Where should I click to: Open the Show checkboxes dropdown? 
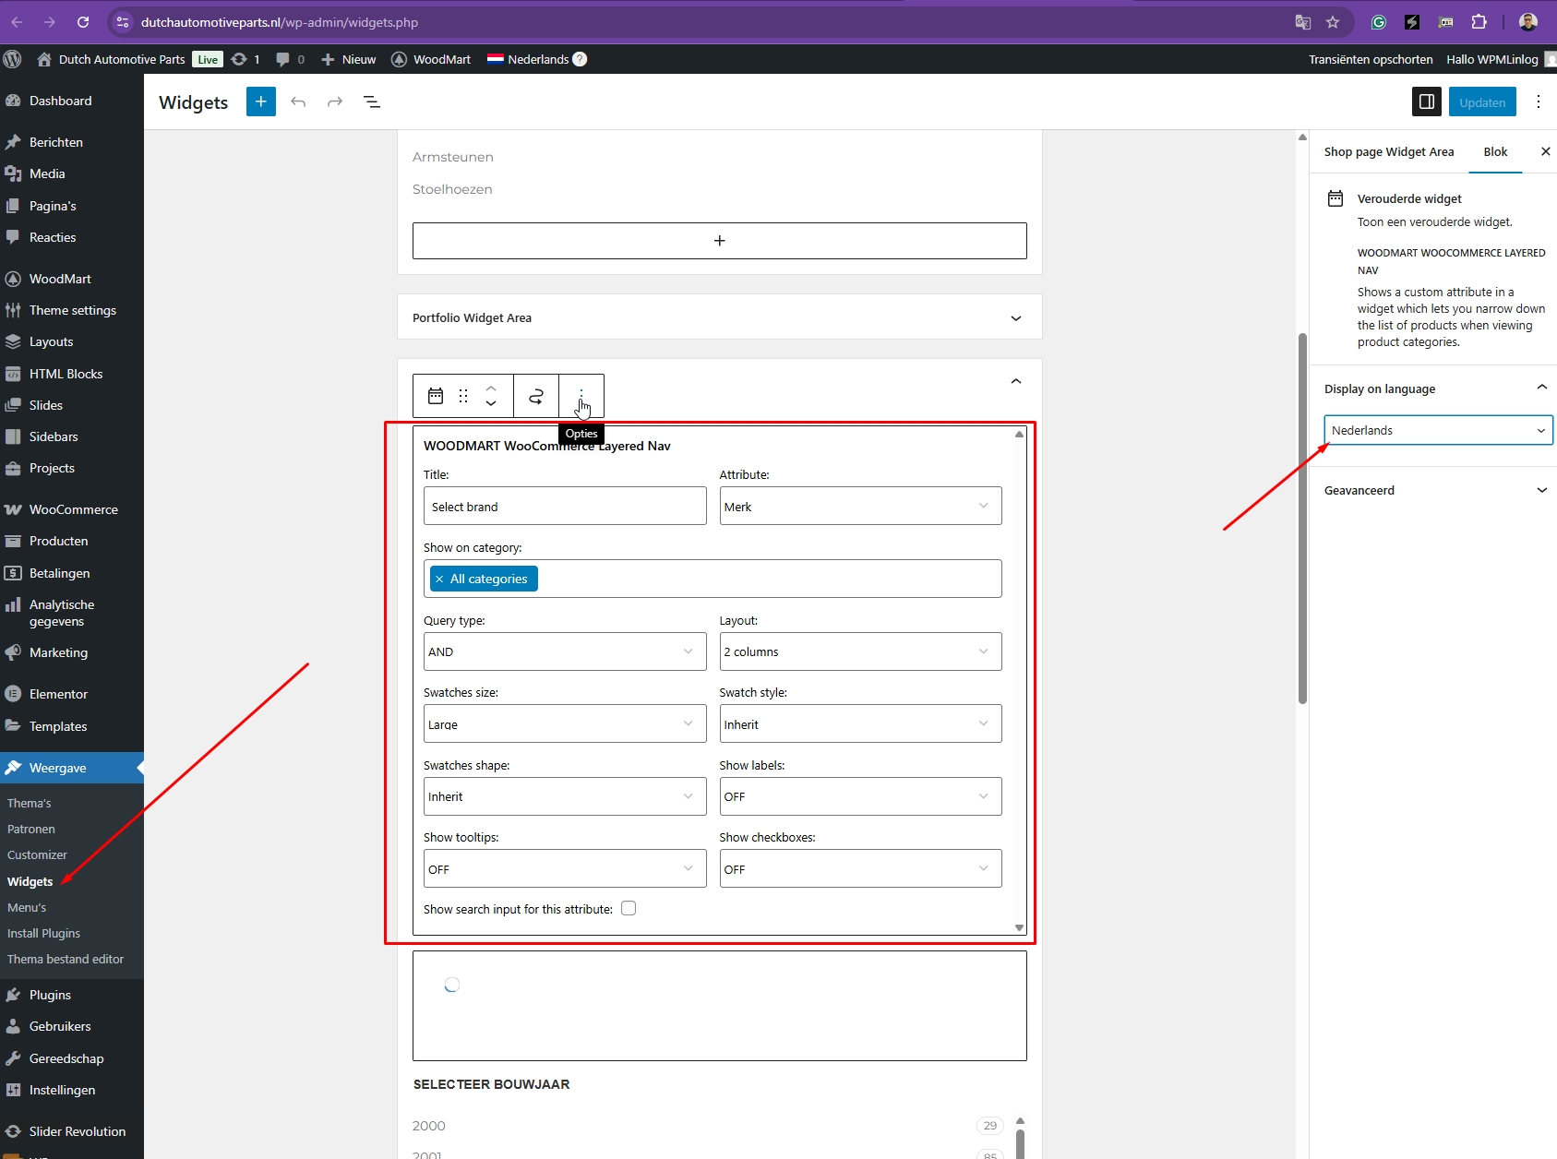[860, 868]
